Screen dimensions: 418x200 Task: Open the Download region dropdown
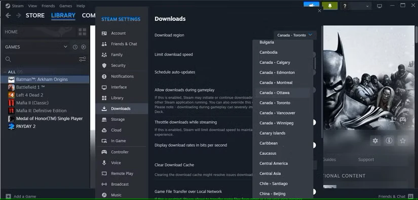pyautogui.click(x=295, y=35)
